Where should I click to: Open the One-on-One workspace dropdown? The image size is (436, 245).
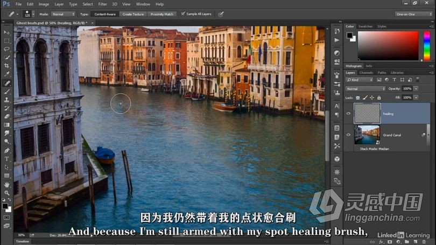point(414,14)
